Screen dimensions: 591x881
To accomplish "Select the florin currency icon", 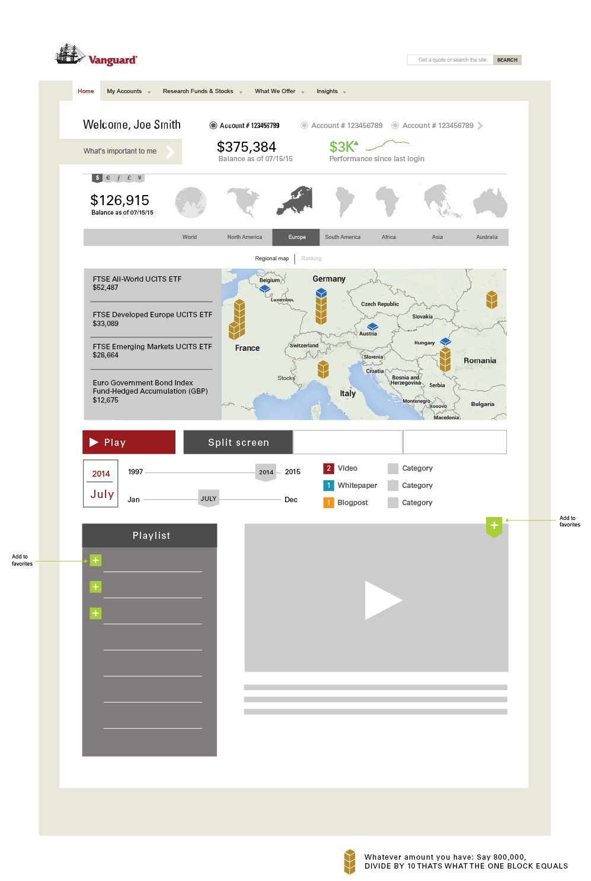I will click(119, 178).
